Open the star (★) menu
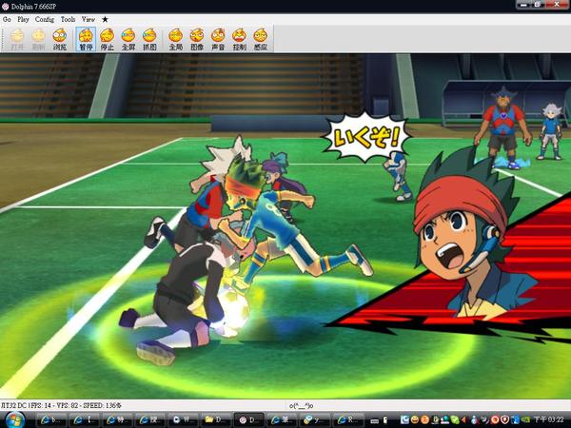 point(105,19)
